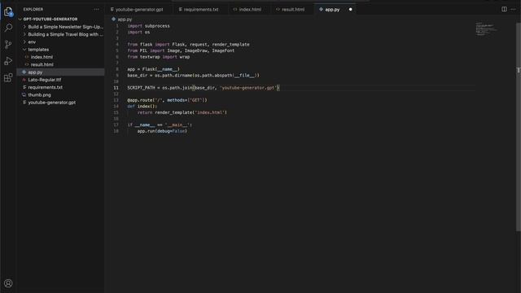Open the Source Control view
521x293 pixels.
[x=8, y=44]
